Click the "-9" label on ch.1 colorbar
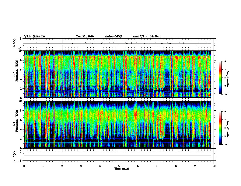 [x=225, y=86]
